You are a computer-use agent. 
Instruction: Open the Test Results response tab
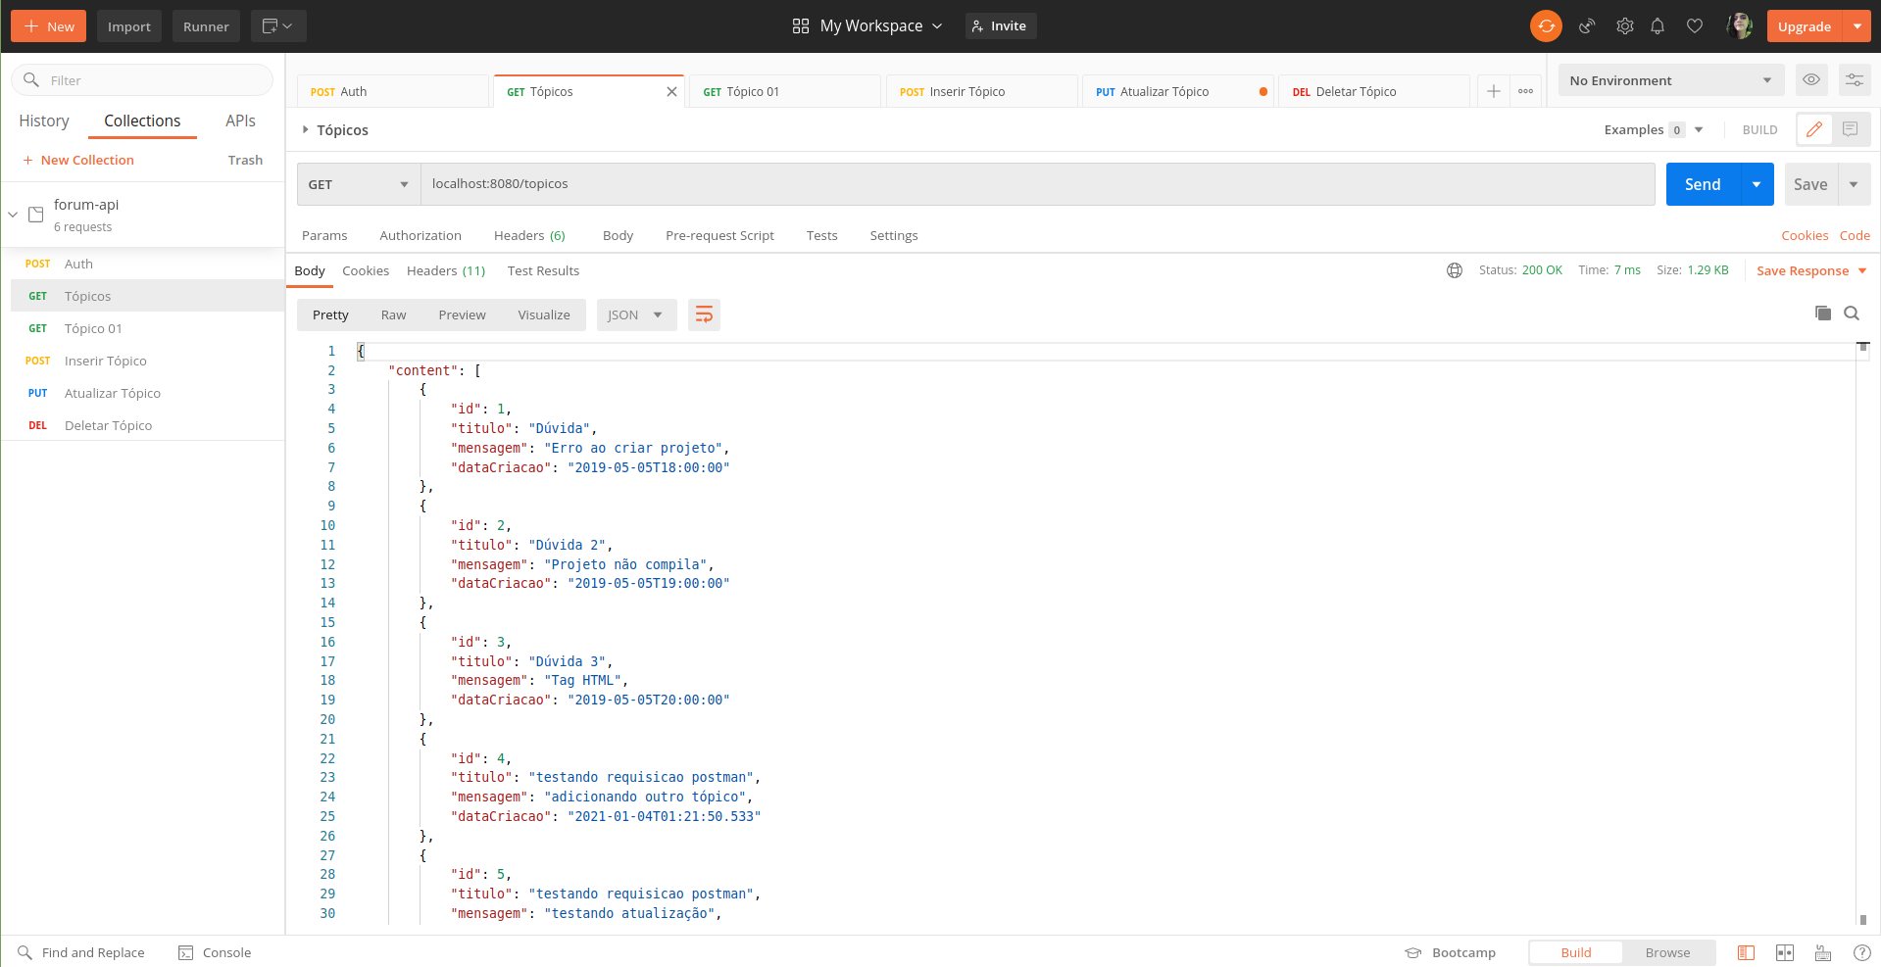coord(543,270)
